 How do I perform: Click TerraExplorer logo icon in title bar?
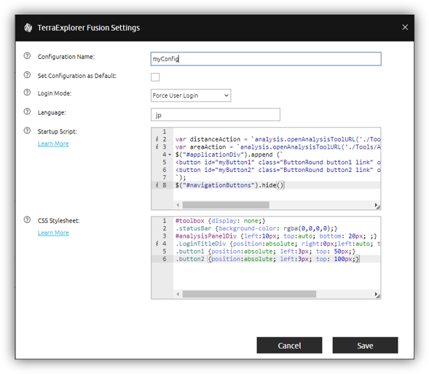click(28, 28)
